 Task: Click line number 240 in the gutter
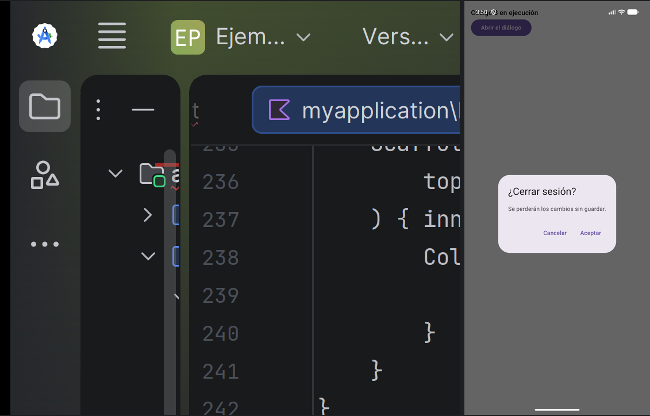[x=221, y=333]
